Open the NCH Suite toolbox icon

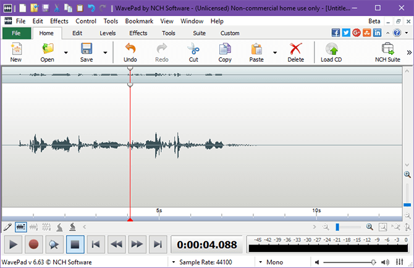pos(387,49)
